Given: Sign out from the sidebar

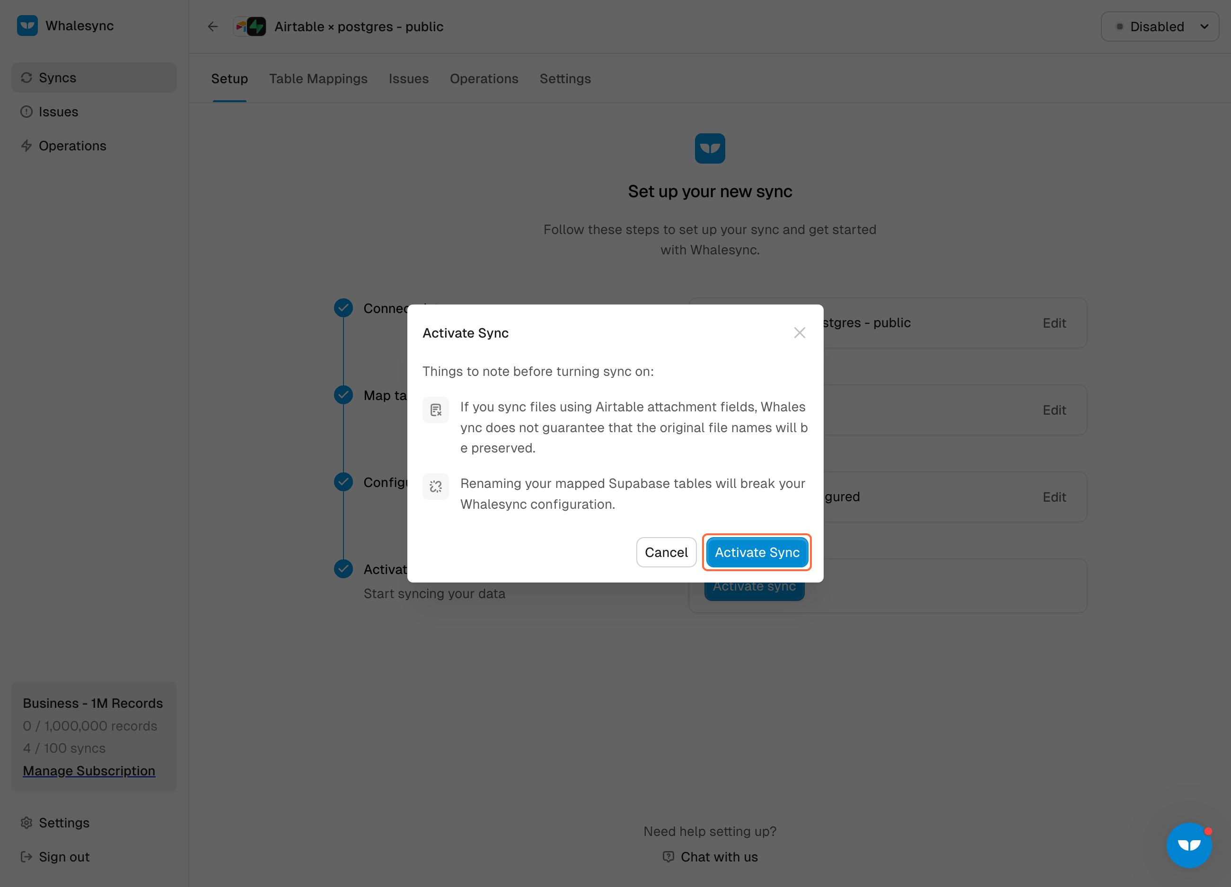Looking at the screenshot, I should [94, 857].
